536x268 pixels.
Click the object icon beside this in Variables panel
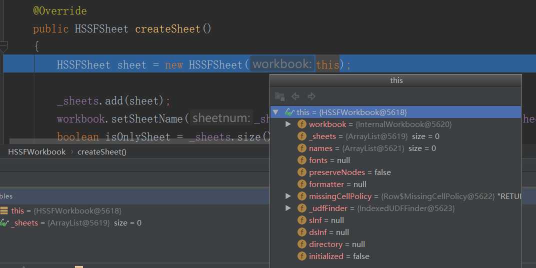(4, 210)
